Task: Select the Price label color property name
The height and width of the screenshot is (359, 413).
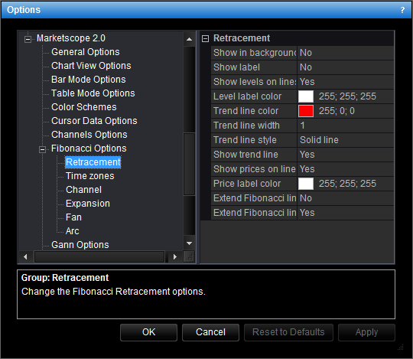Action: pos(247,184)
